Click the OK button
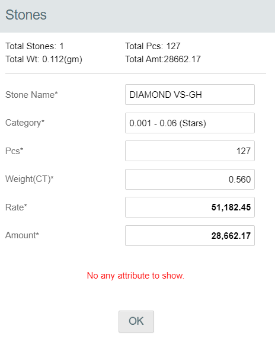275x342 pixels. click(x=136, y=321)
